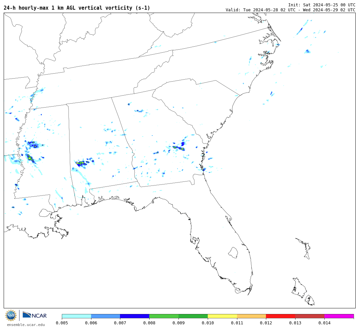Image resolution: width=359 pixels, height=329 pixels.
Task: Click Lake Pontchartrain outline in Louisiana
Action: coord(45,213)
